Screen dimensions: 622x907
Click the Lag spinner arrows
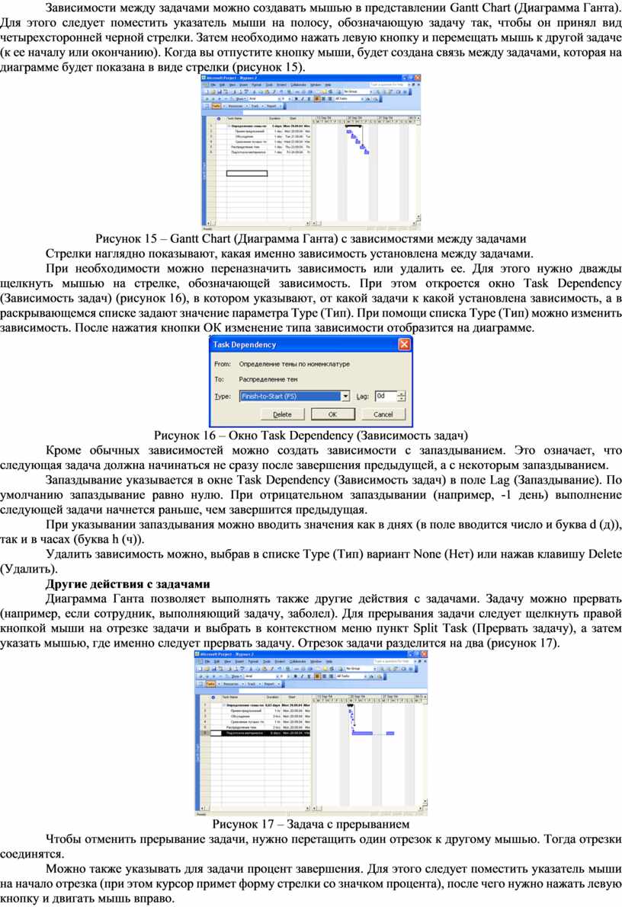(x=402, y=396)
